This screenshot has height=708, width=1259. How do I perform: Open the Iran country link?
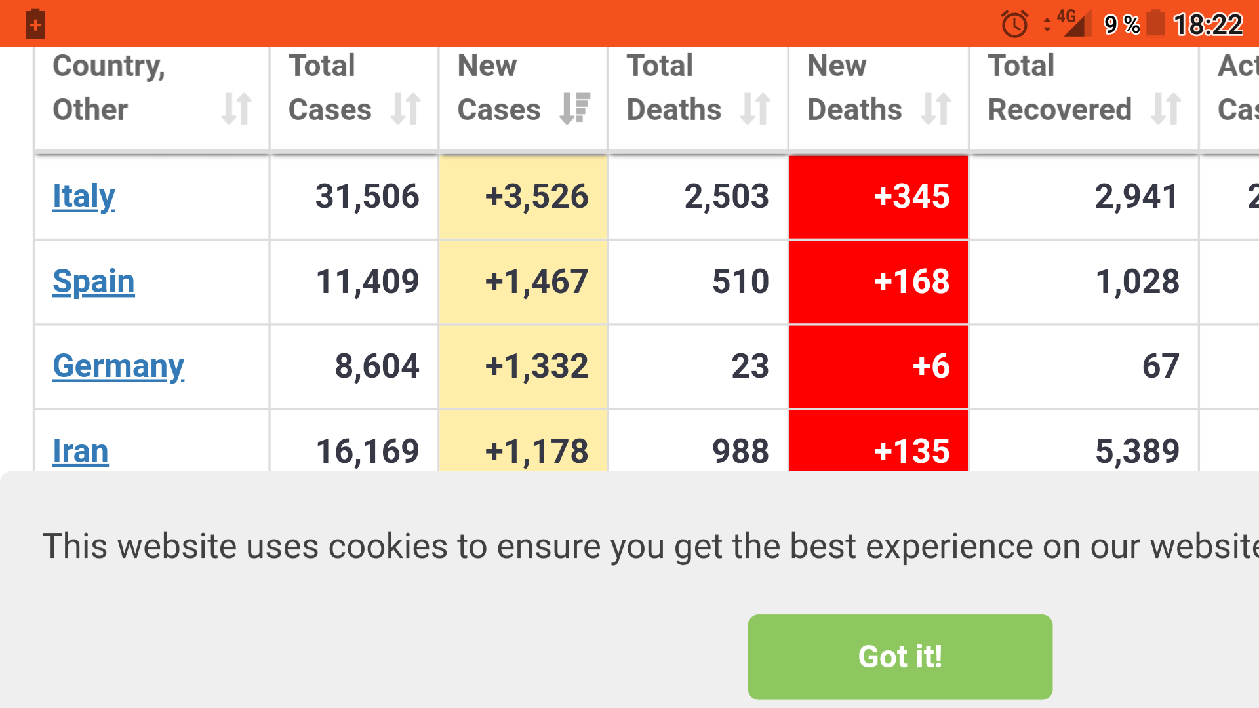coord(81,451)
